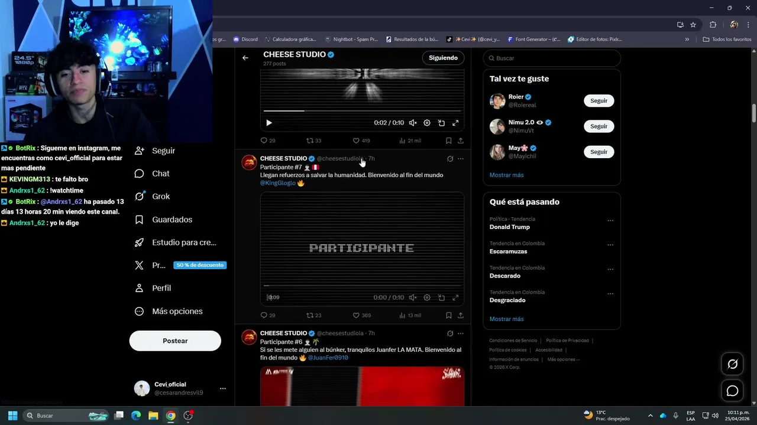Go back with the arrow beside CHEESE STUDIO
The height and width of the screenshot is (425, 757).
(x=245, y=58)
